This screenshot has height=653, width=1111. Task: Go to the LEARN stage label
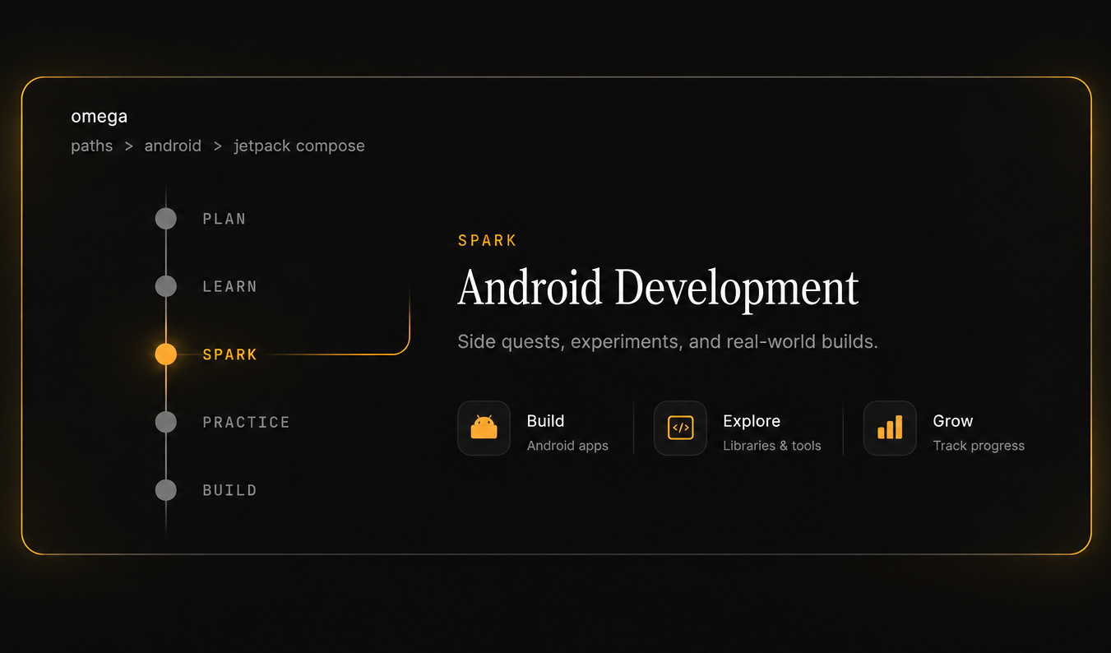tap(230, 286)
